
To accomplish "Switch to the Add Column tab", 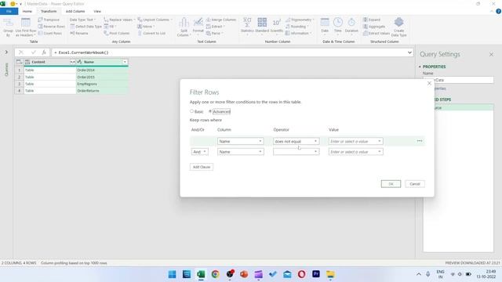I will (x=75, y=11).
